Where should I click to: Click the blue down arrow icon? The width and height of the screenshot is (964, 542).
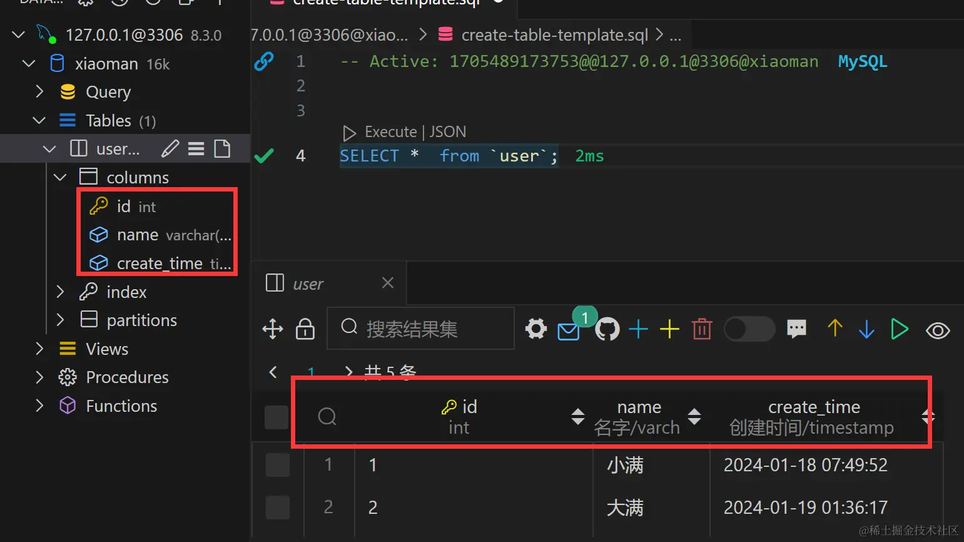(x=866, y=329)
